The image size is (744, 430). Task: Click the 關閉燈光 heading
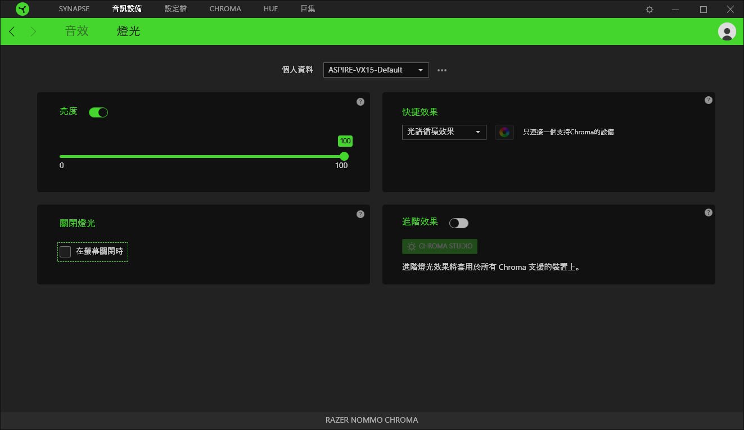click(78, 224)
